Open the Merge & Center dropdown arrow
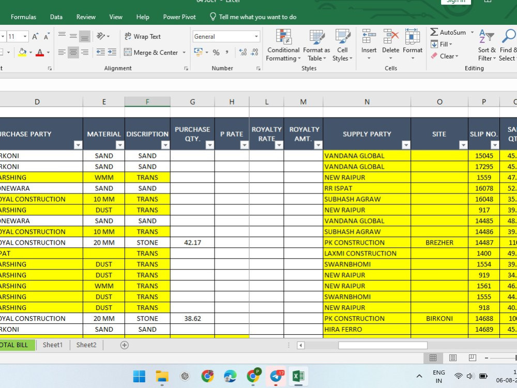This screenshot has width=517, height=388. 184,52
